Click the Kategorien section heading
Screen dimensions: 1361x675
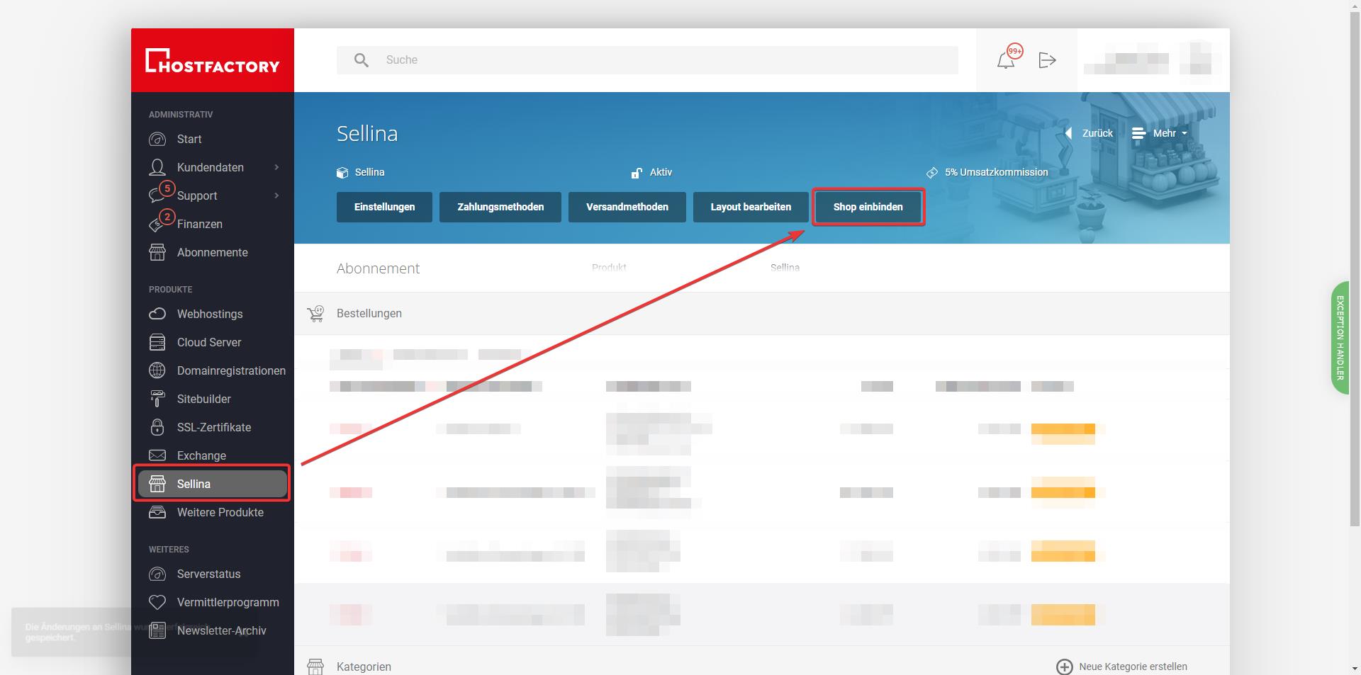(x=364, y=667)
